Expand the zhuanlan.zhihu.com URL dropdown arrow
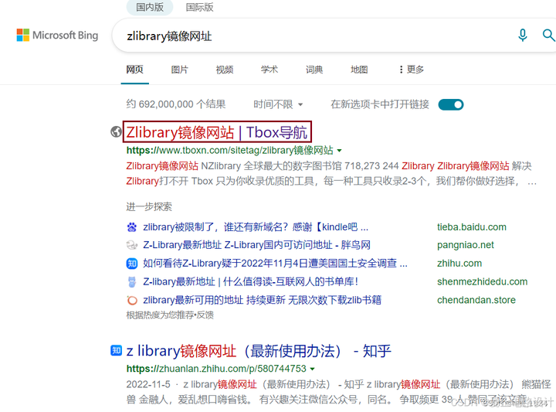The height and width of the screenshot is (412, 556). point(313,369)
